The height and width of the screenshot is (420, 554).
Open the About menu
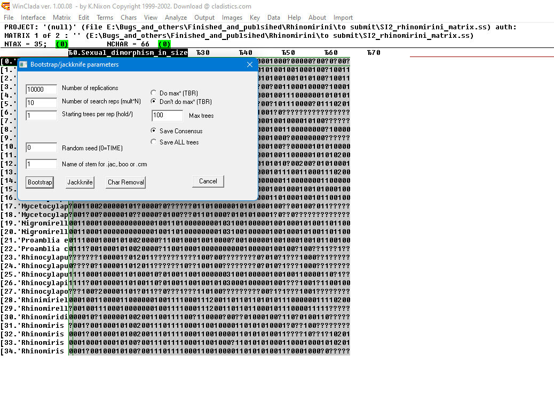(317, 18)
